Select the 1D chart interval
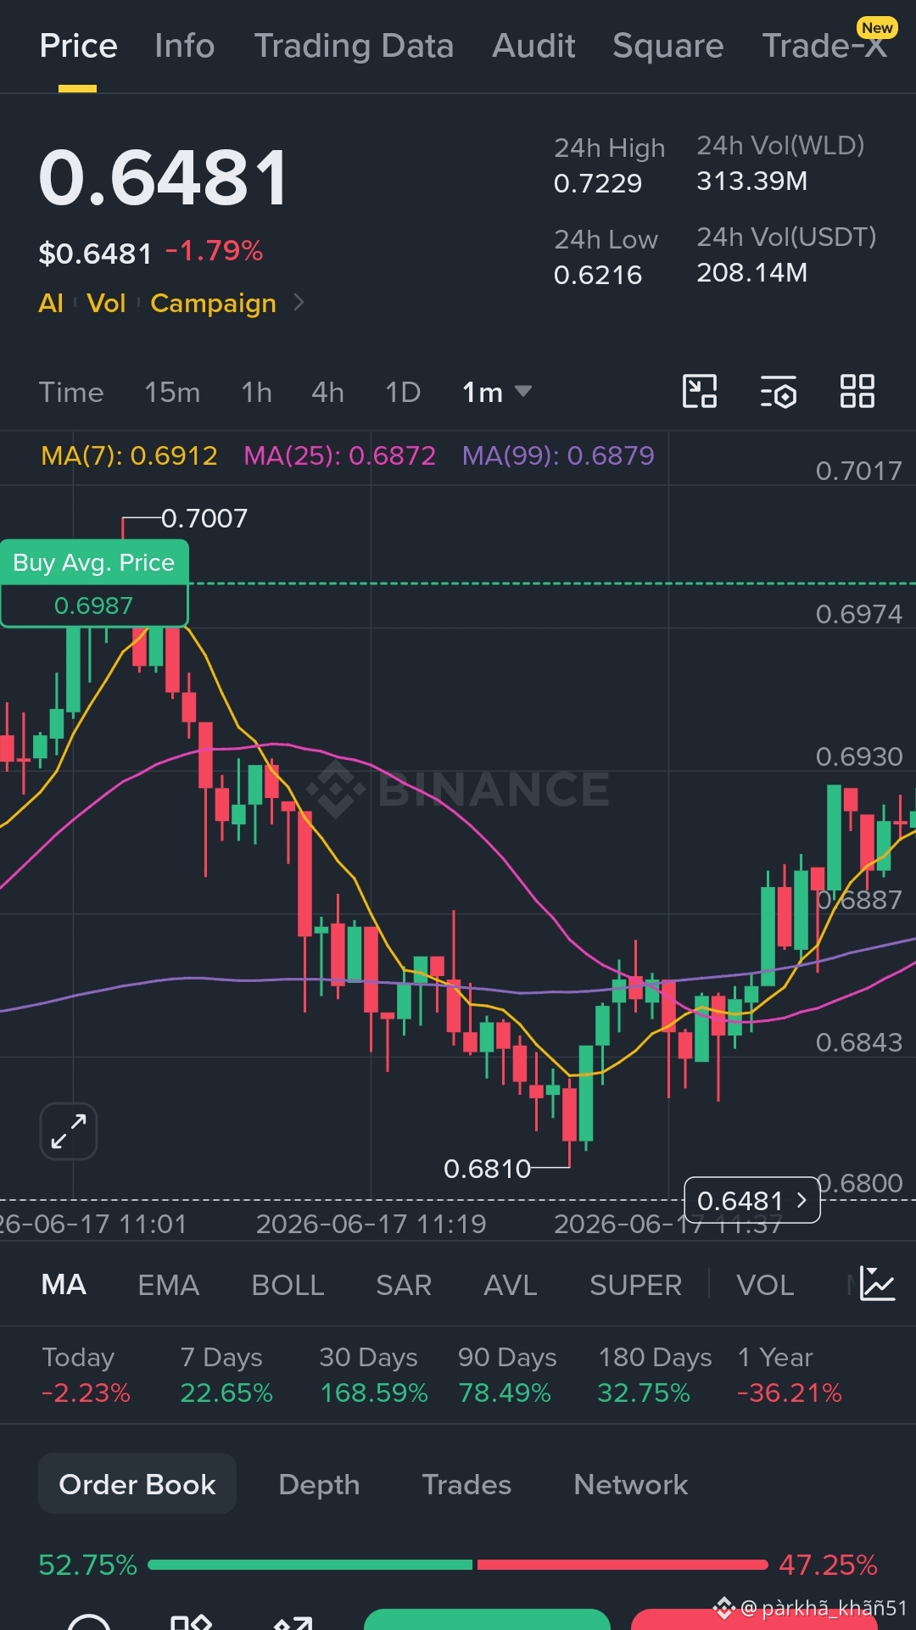 coord(403,393)
